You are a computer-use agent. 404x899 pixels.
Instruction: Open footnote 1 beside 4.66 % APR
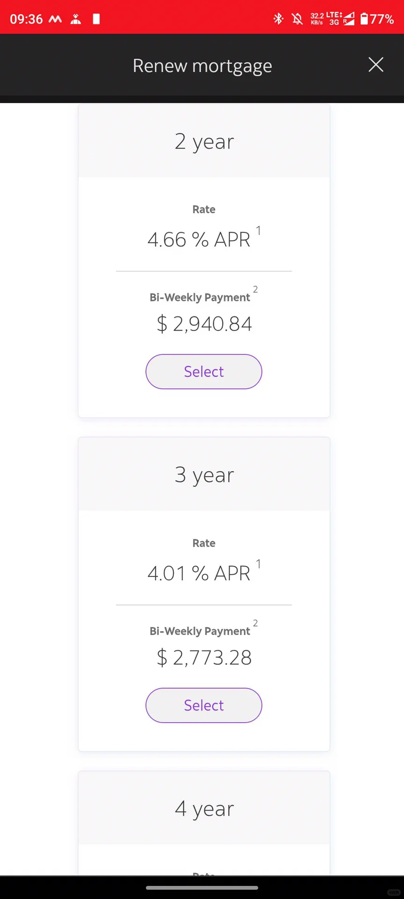[258, 231]
